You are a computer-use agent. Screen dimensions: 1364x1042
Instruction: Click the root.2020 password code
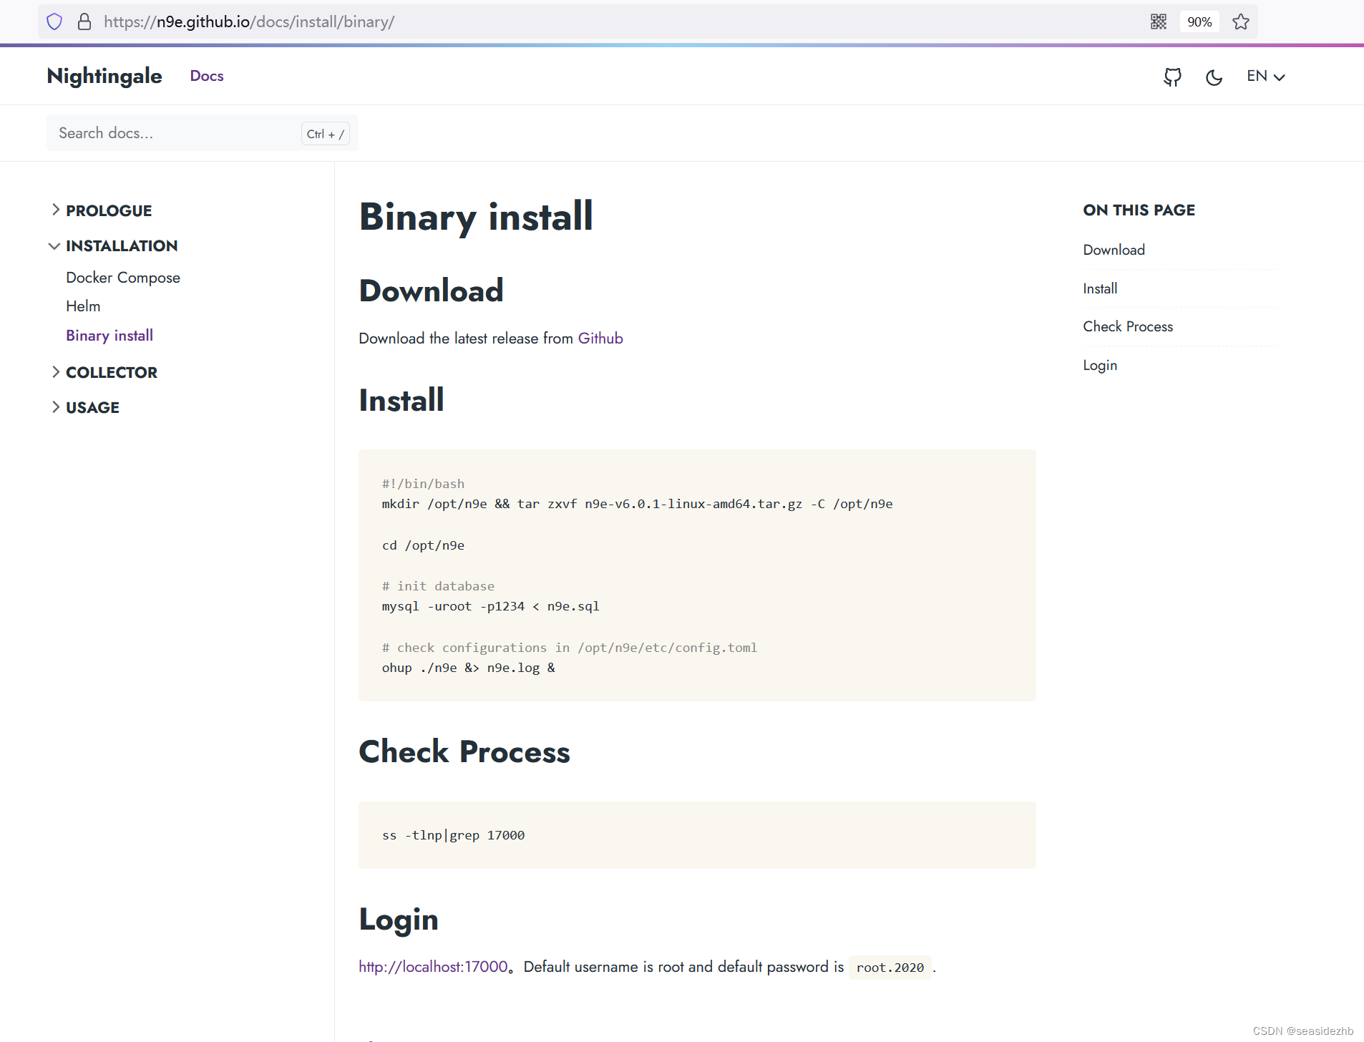890,968
